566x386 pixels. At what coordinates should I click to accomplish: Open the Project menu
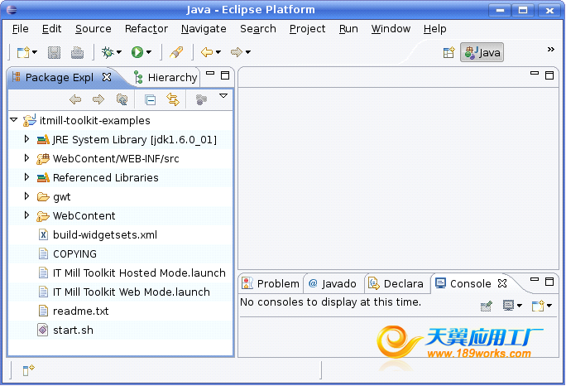[307, 28]
